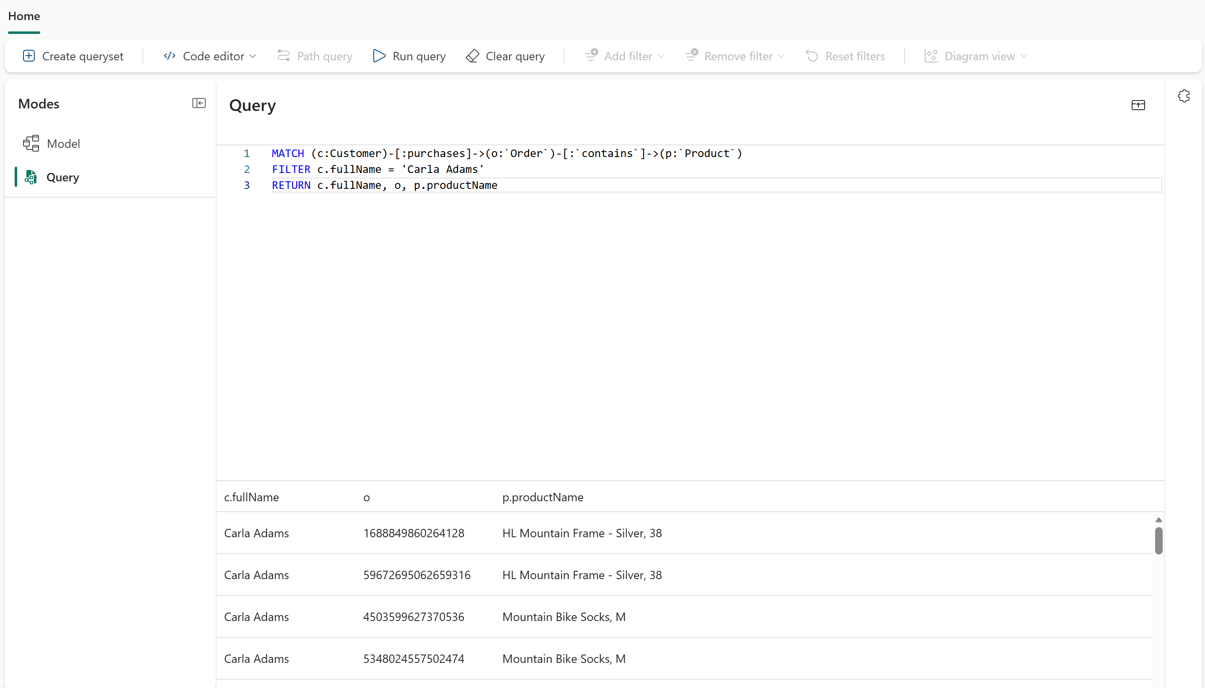Screen dimensions: 1205x688
Task: Switch to the Home tab
Action: point(24,16)
